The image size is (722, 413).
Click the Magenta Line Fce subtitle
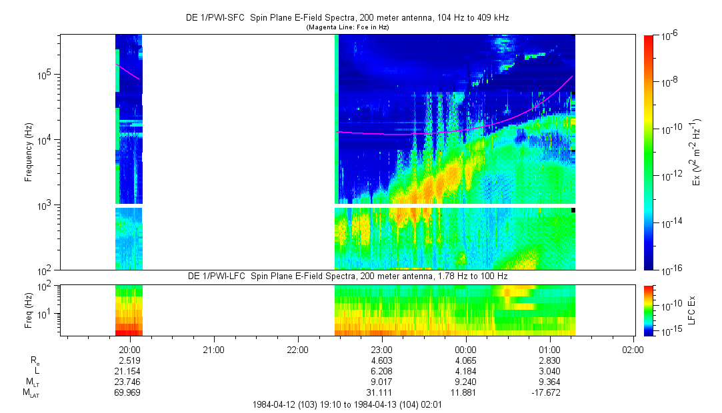(347, 27)
